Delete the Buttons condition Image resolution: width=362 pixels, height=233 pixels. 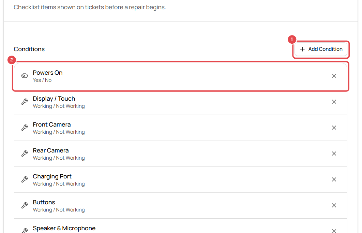(334, 205)
